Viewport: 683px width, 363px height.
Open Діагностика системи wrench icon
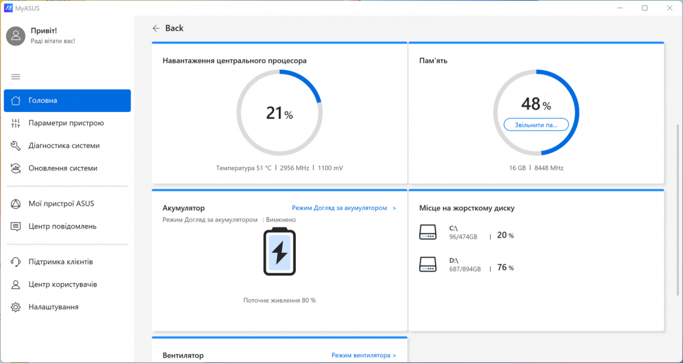[x=16, y=145]
